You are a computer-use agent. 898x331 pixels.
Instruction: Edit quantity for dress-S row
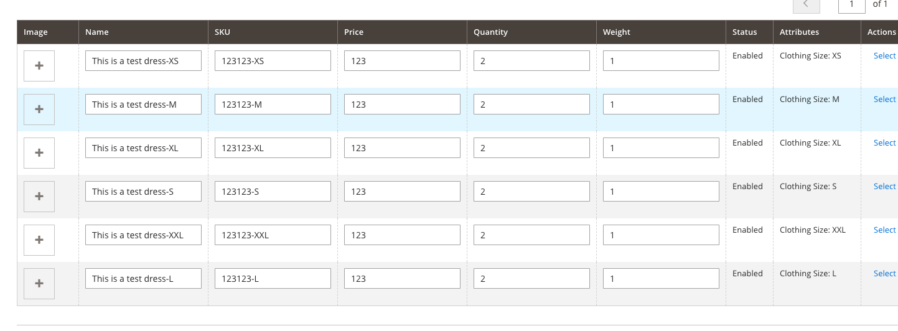coord(531,192)
